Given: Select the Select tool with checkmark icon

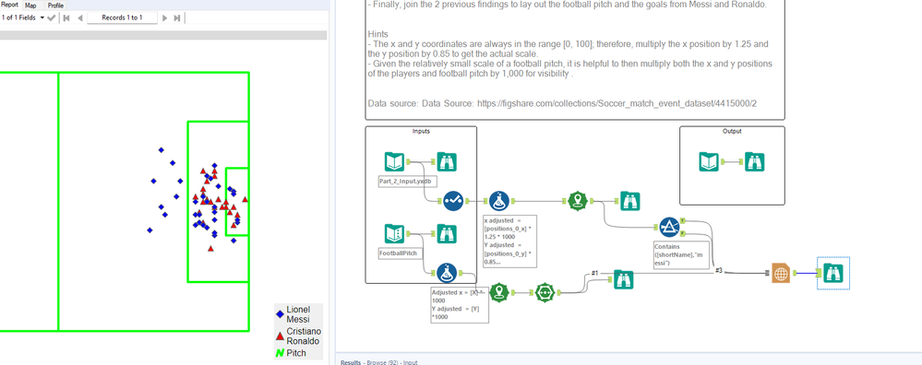Looking at the screenshot, I should (x=453, y=201).
